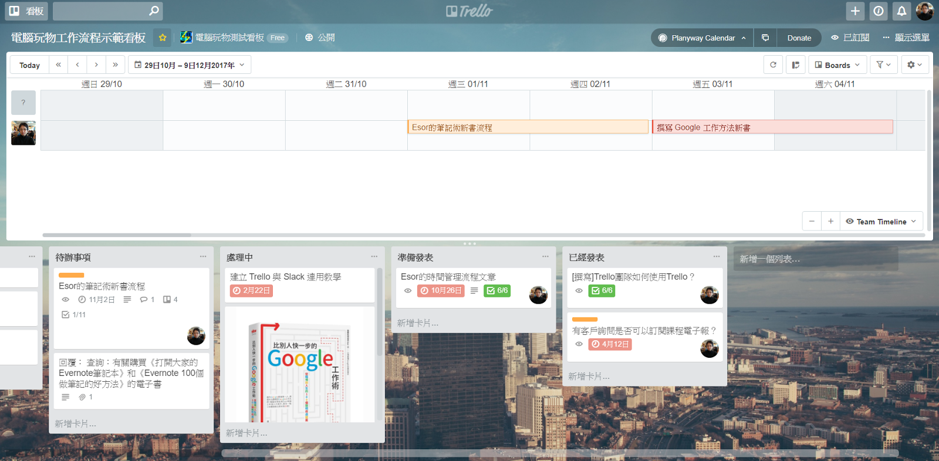
Task: Open the Boards dropdown in calendar
Action: [837, 65]
